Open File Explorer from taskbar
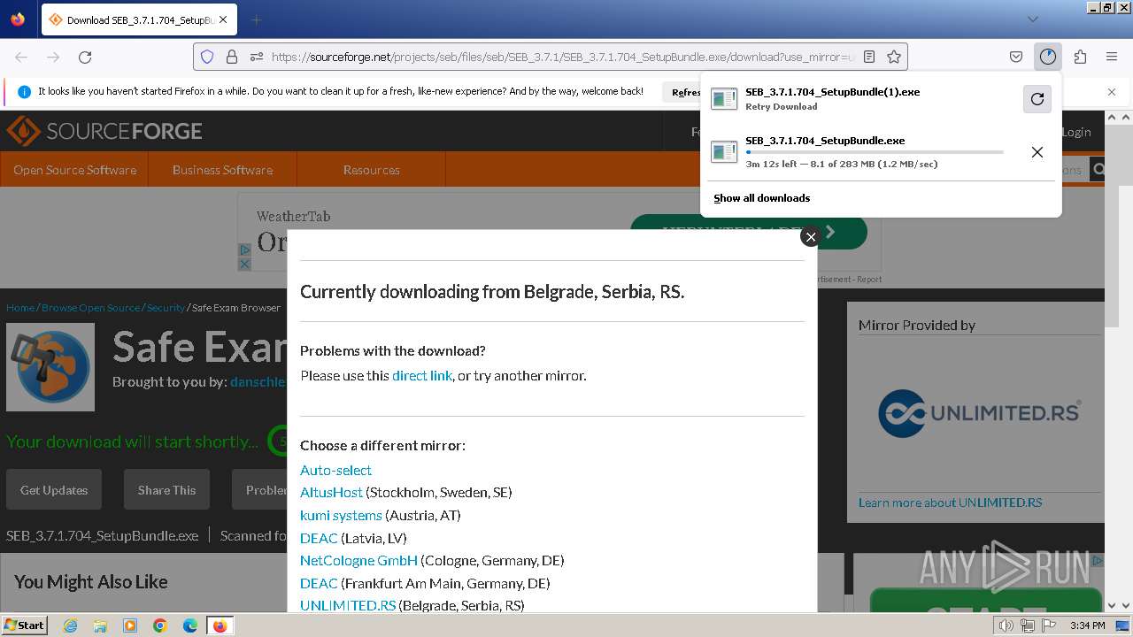This screenshot has height=637, width=1133. [100, 625]
